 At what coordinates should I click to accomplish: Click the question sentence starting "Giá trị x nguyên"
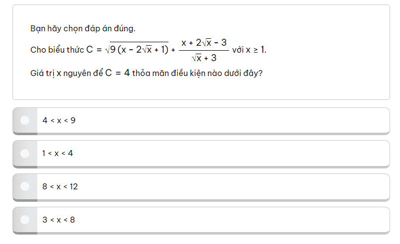coord(147,73)
